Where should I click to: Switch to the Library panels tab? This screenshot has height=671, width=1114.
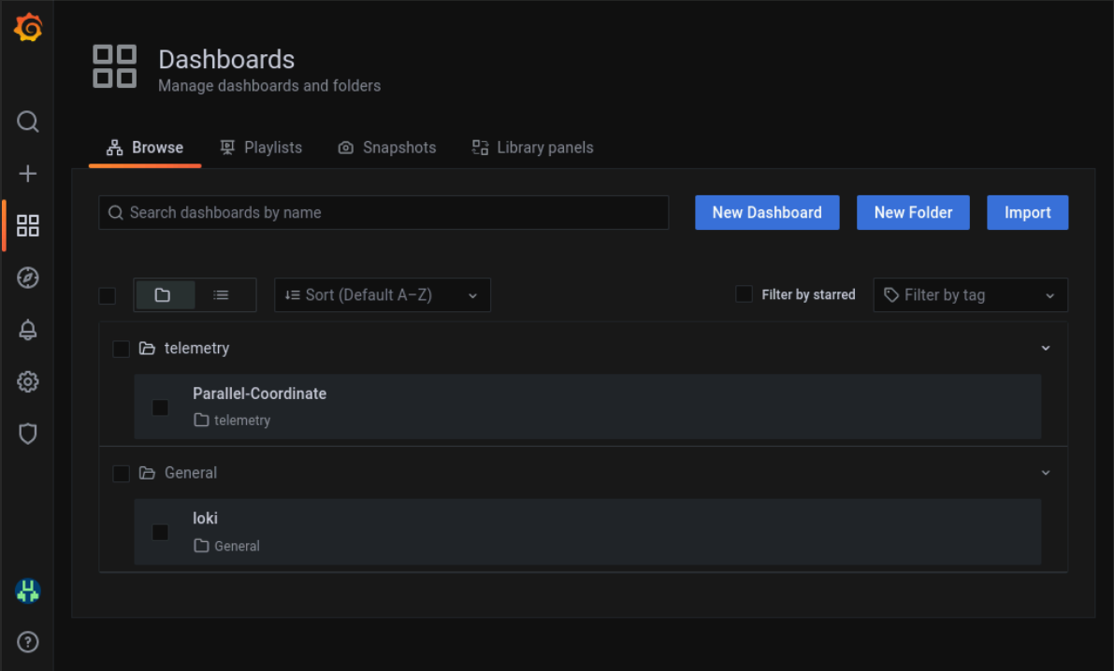(x=533, y=148)
